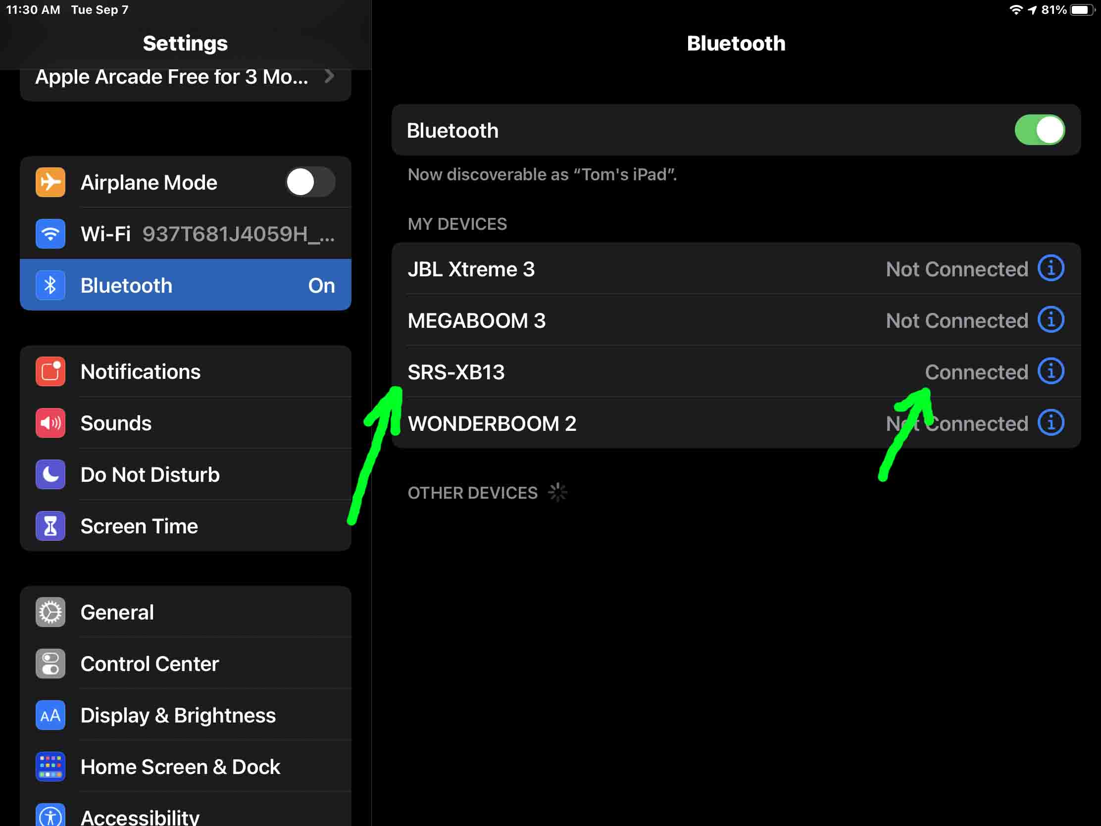Tap the Display & Brightness AA icon
The width and height of the screenshot is (1101, 826).
point(50,715)
